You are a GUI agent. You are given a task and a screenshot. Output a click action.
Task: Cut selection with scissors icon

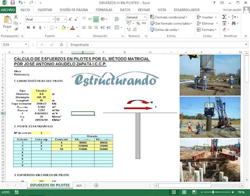(16, 17)
